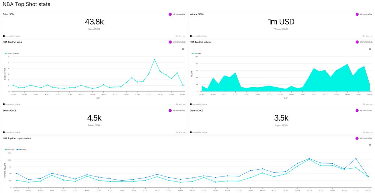Click the flipside logo under the sales chart

click(4, 104)
